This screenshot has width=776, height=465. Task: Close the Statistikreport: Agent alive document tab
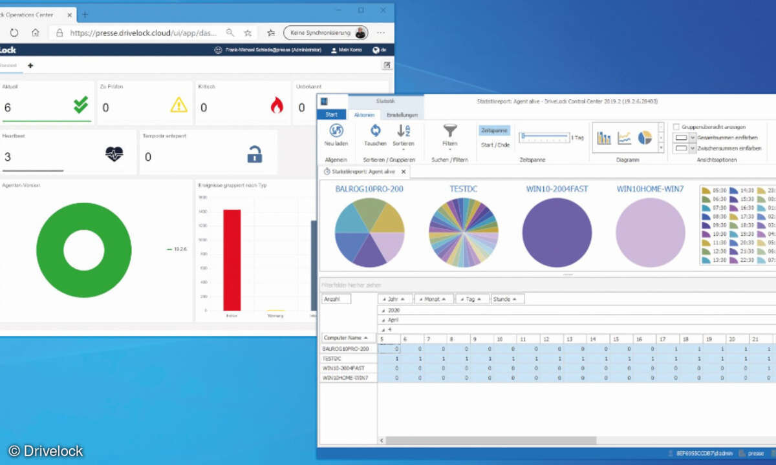click(x=404, y=171)
